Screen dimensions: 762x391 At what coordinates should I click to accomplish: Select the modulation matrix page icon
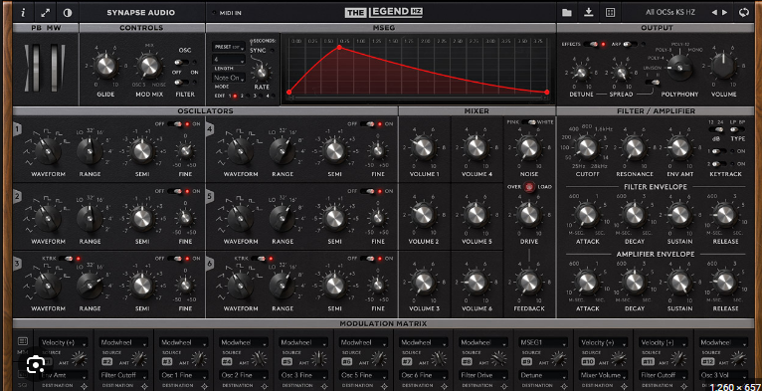[23, 341]
